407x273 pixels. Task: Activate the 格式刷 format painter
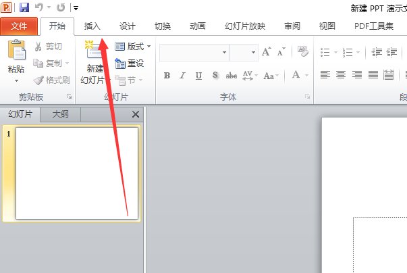[52, 80]
